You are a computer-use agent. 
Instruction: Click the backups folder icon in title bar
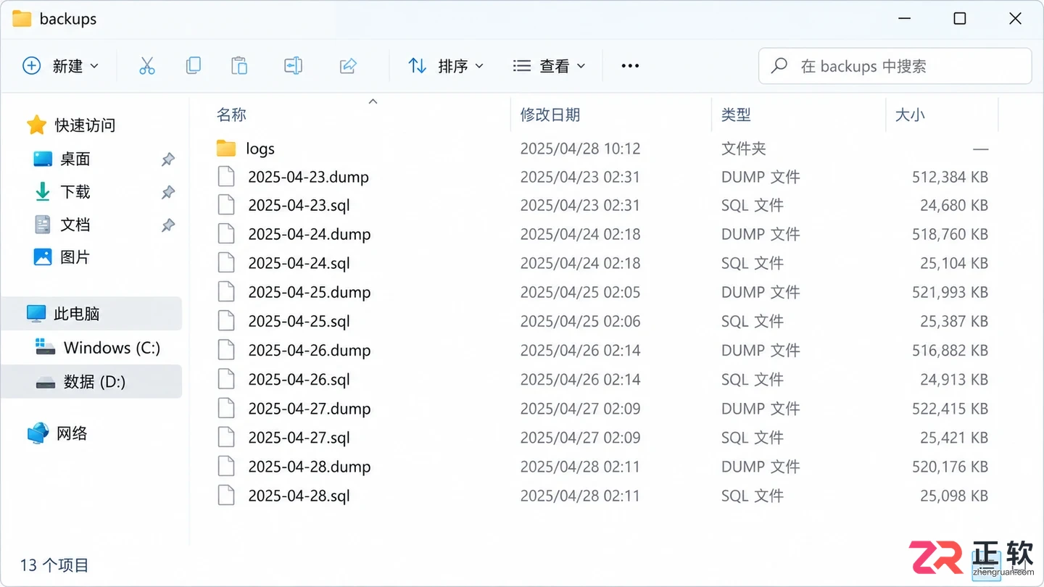tap(22, 19)
